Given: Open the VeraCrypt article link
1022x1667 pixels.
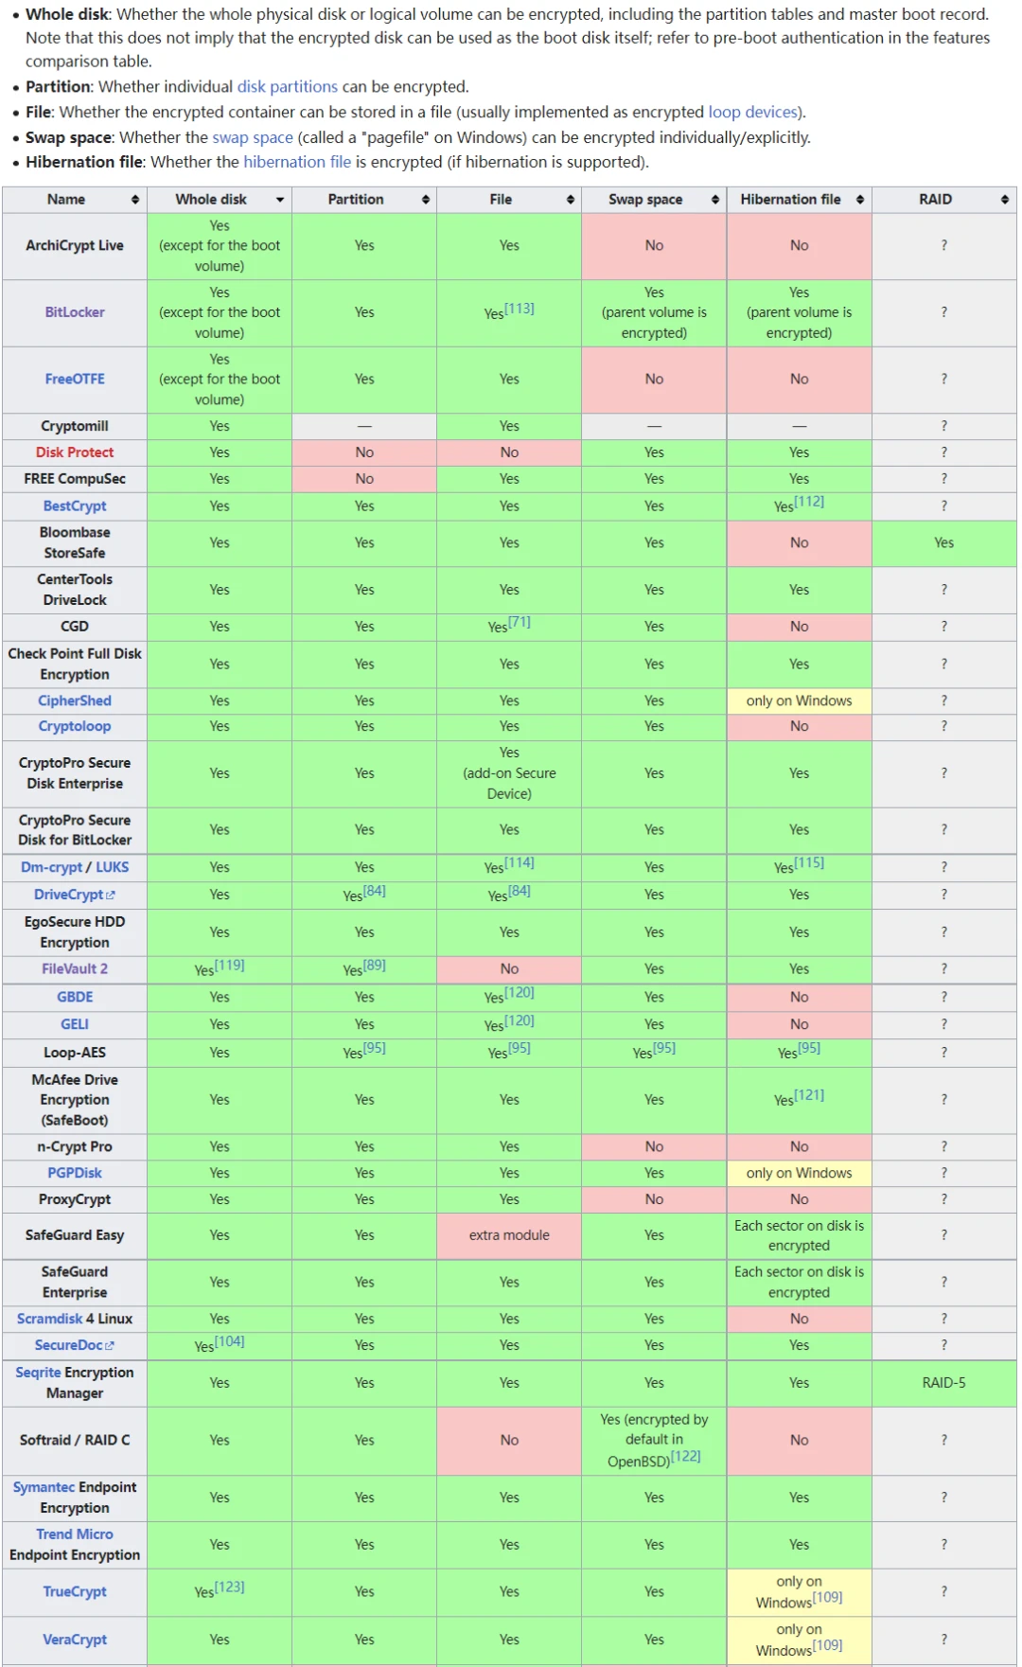Looking at the screenshot, I should pos(75,1640).
